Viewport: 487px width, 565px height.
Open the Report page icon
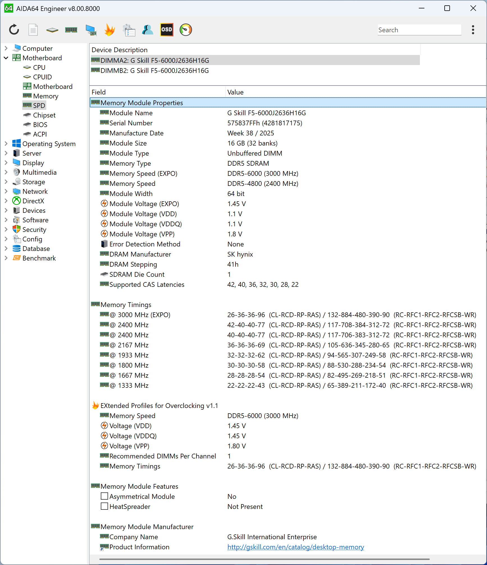point(33,30)
